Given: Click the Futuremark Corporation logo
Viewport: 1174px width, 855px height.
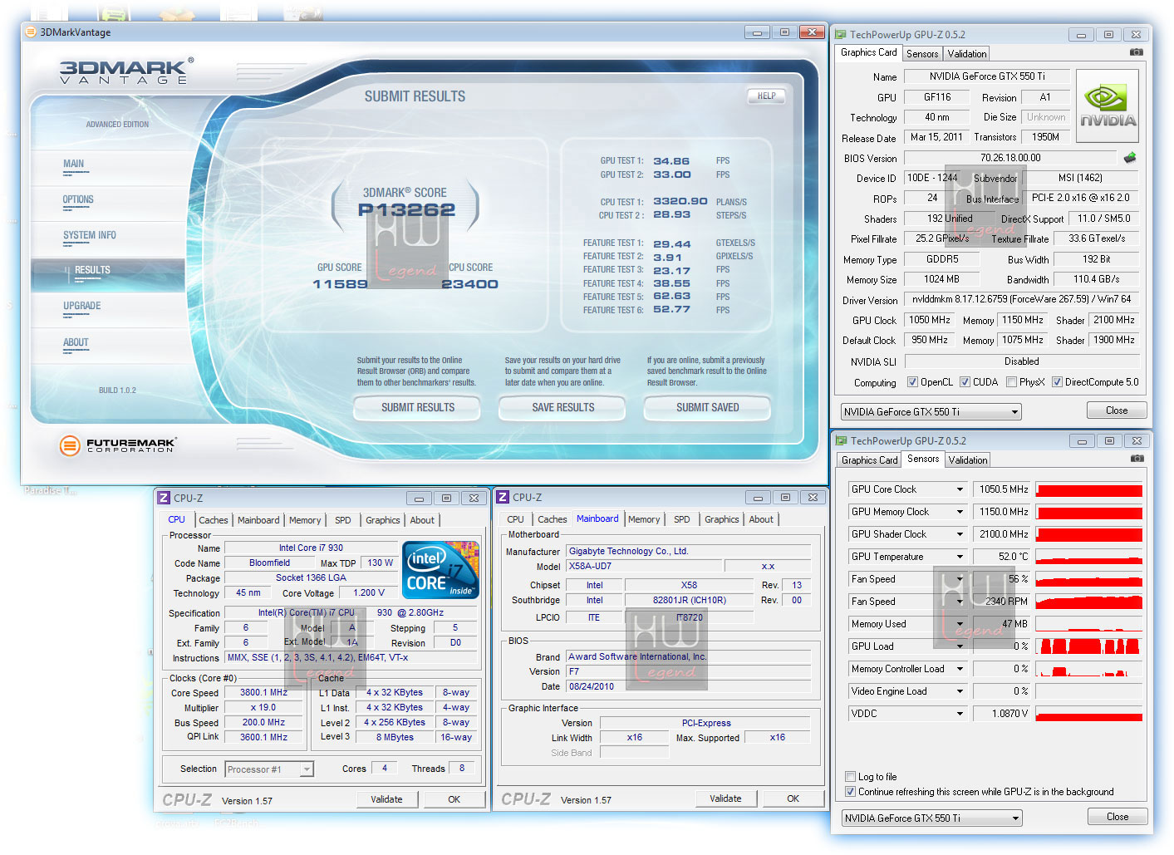Looking at the screenshot, I should [117, 445].
